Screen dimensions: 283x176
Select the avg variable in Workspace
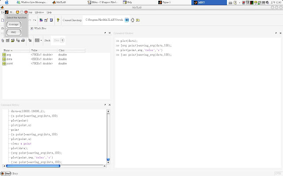[x=7, y=55]
